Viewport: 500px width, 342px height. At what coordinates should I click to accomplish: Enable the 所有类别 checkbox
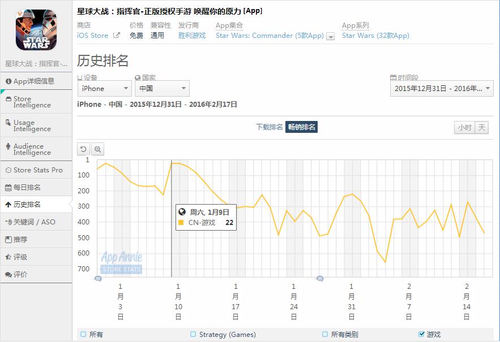(x=325, y=334)
